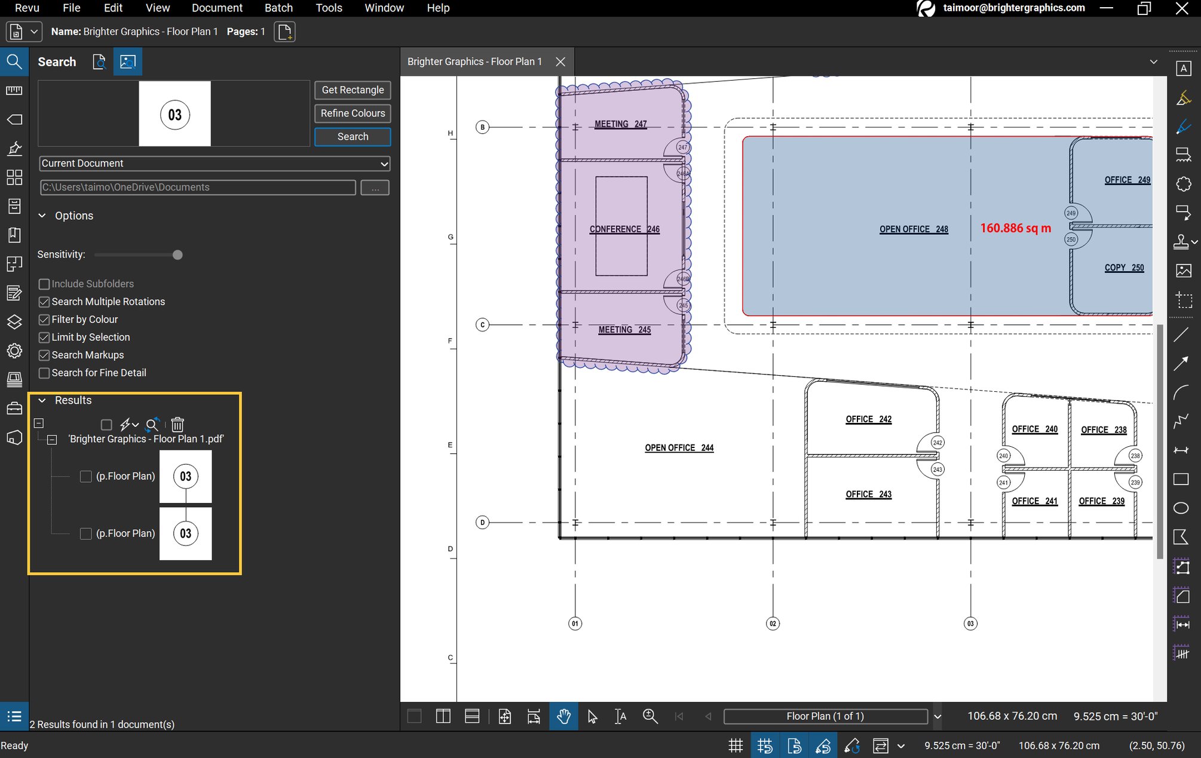Select the Stamp tool in the right toolbar

tap(1181, 241)
